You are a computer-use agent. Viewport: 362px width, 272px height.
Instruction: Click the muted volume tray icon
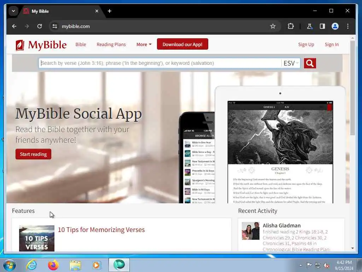point(326,266)
